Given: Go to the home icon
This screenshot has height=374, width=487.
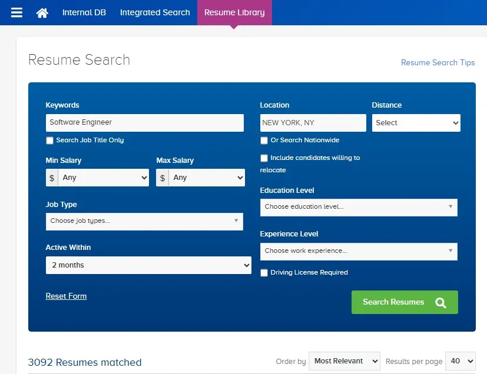Looking at the screenshot, I should (42, 13).
